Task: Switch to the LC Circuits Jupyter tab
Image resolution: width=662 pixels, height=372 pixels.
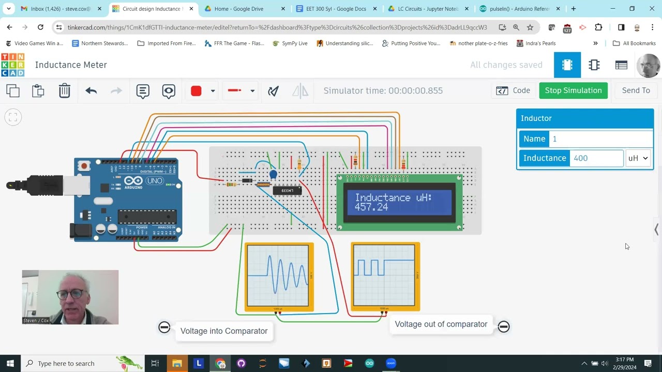Action: tap(428, 9)
